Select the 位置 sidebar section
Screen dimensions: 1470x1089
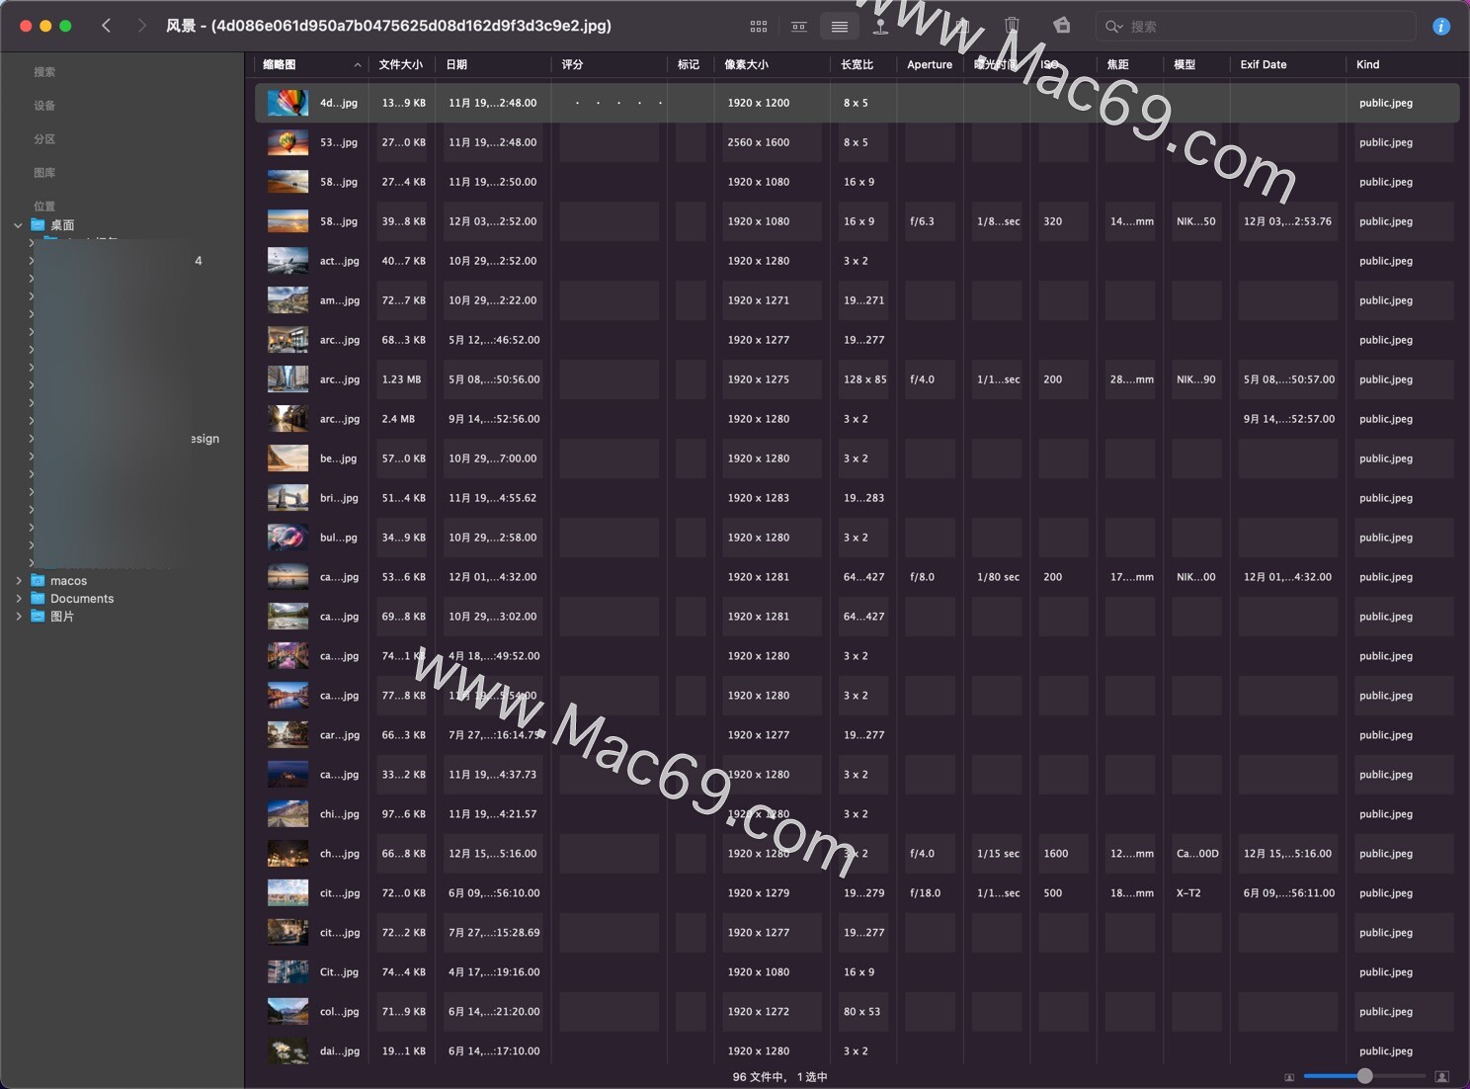[x=44, y=207]
